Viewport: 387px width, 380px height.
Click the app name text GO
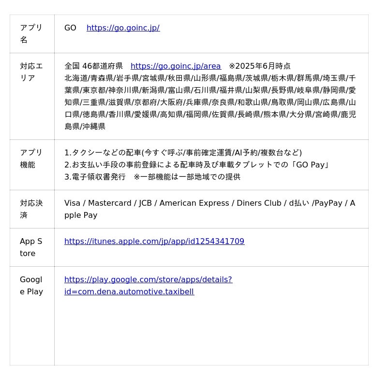pos(70,28)
